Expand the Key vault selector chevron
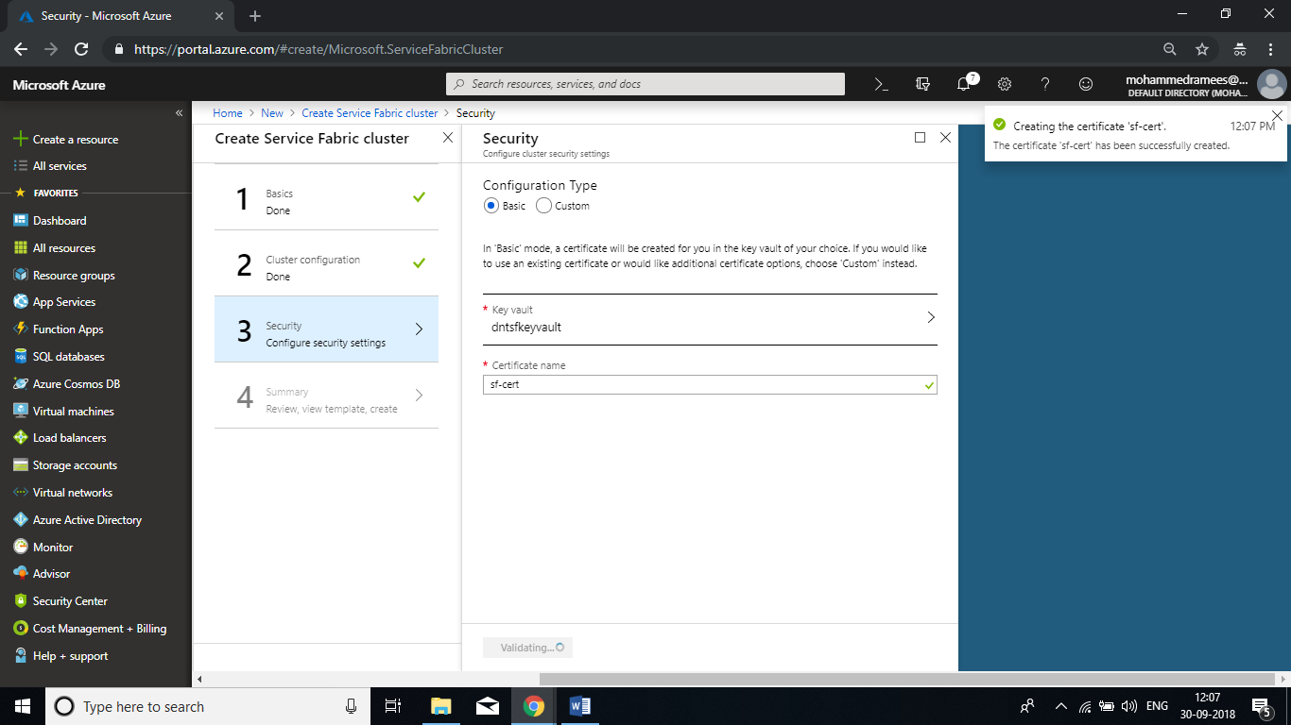 click(x=930, y=317)
